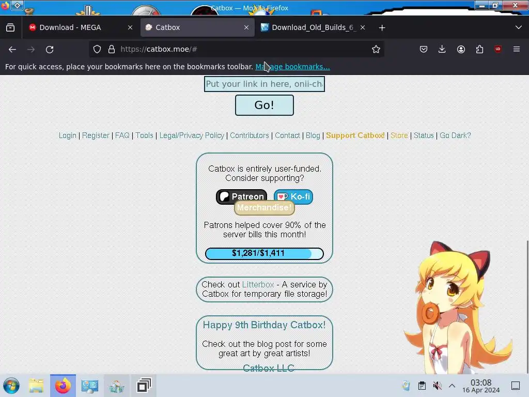
Task: Open the recycle bin taskbar icon
Action: [x=116, y=386]
